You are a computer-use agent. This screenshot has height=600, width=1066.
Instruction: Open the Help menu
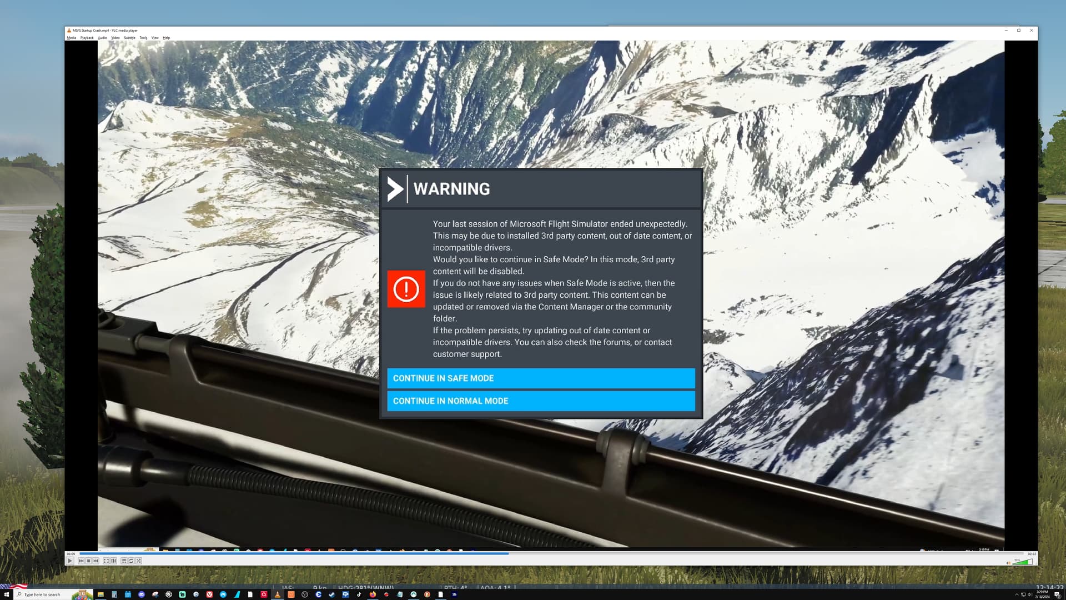point(166,38)
